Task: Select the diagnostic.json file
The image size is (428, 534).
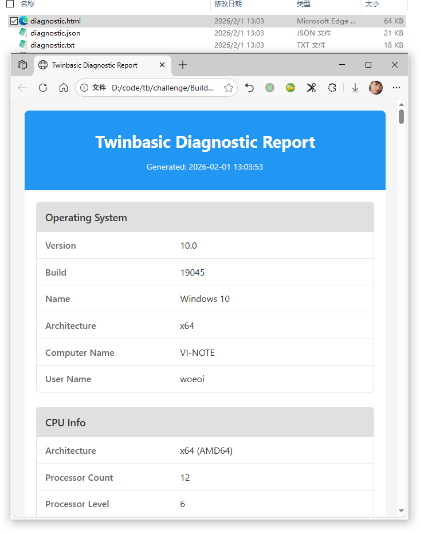Action: (x=55, y=33)
